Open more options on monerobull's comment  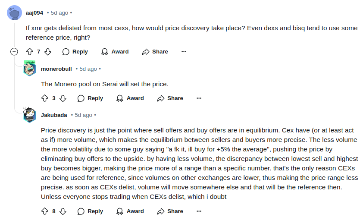tap(199, 98)
